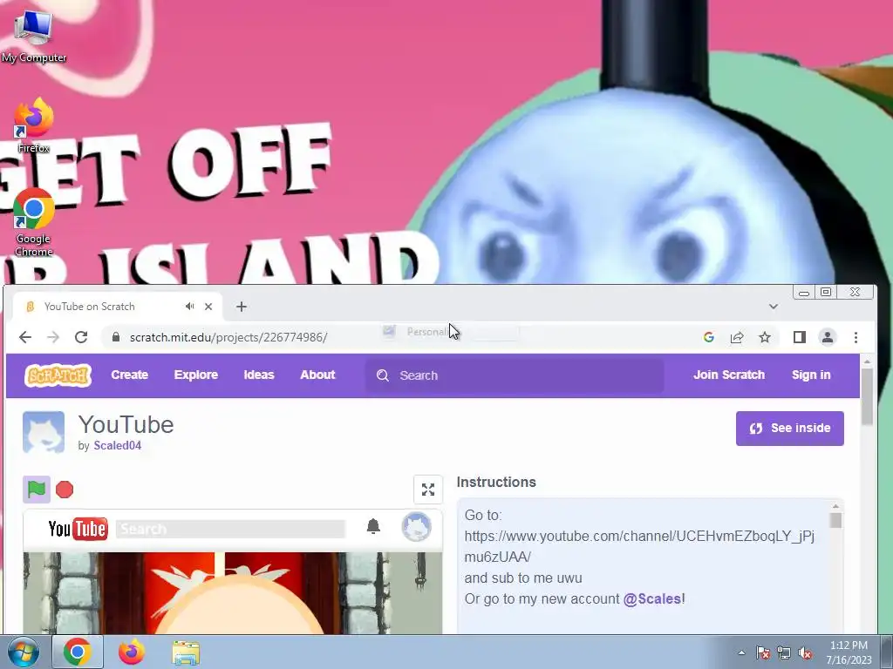This screenshot has width=893, height=669.
Task: Click the in-project YouTube search box
Action: click(x=230, y=529)
